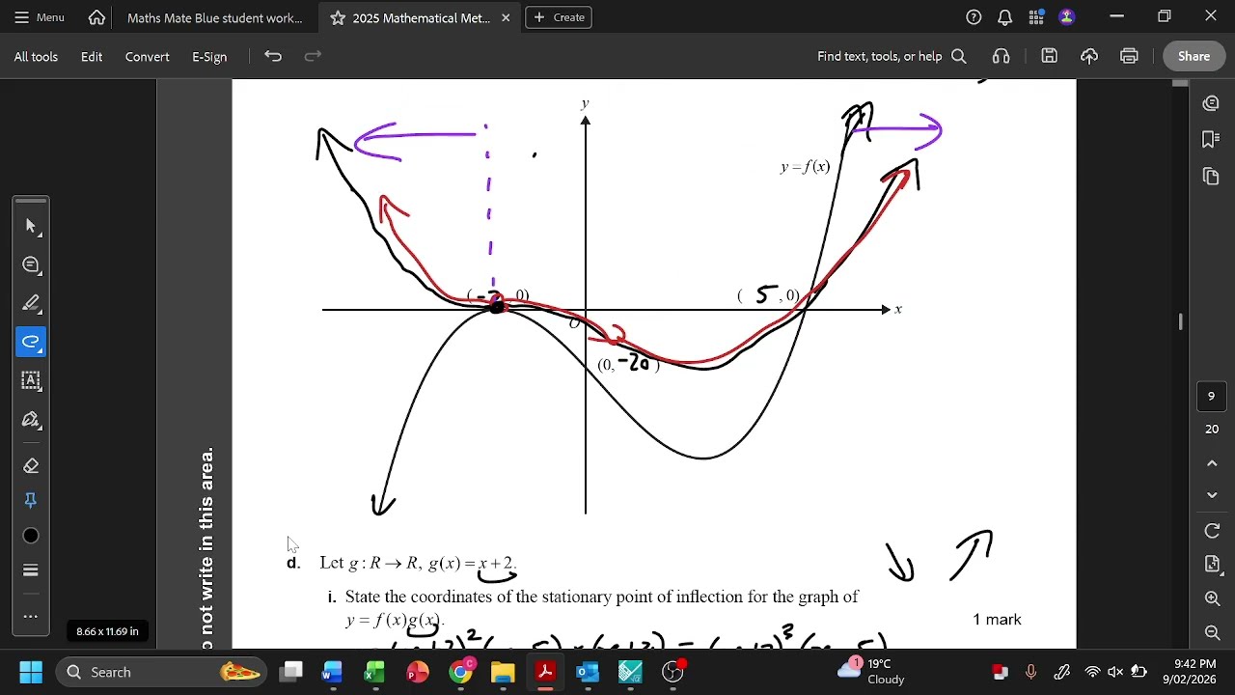The image size is (1235, 695).
Task: Open the AI Assistant panel icon
Action: point(1211,102)
